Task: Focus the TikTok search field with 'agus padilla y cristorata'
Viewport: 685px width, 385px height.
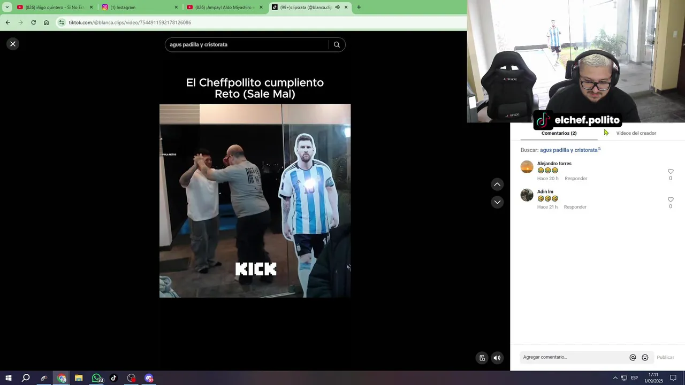Action: point(247,44)
